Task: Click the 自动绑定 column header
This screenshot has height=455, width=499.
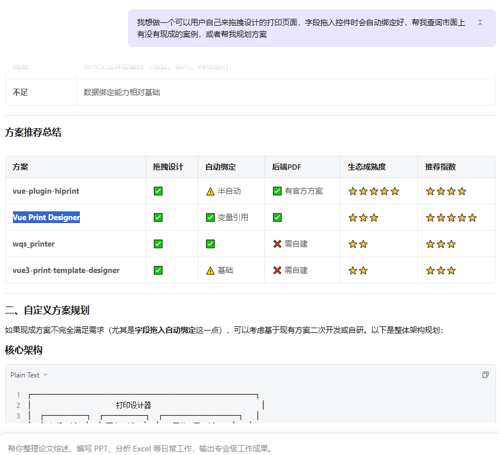Action: (221, 167)
